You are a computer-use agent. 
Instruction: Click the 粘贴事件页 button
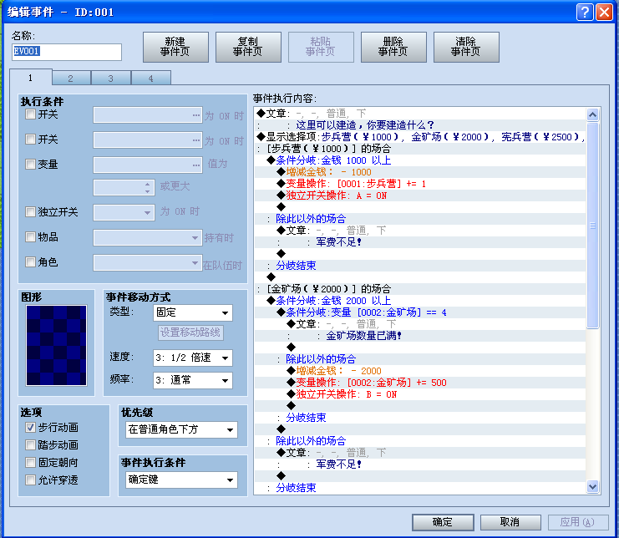(x=321, y=47)
